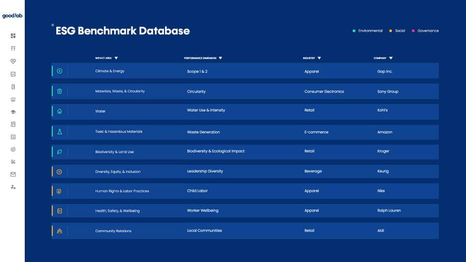Click the Environmental legend label
466x262 pixels.
pyautogui.click(x=370, y=31)
